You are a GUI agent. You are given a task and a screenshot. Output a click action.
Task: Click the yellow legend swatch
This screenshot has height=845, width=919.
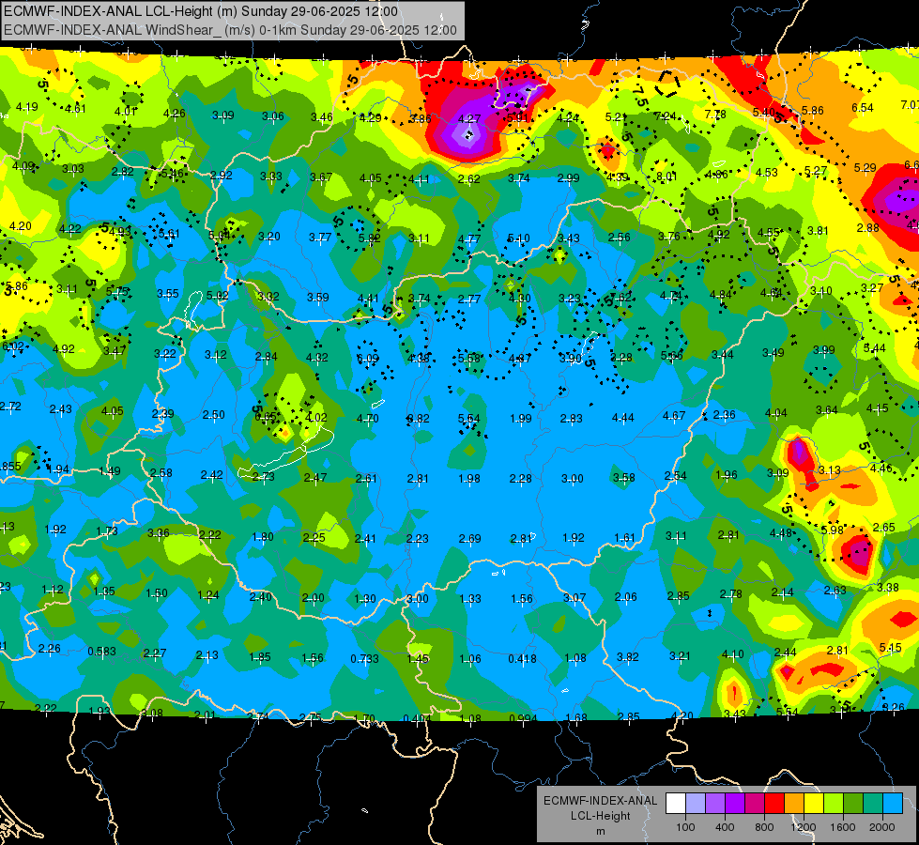pyautogui.click(x=814, y=804)
